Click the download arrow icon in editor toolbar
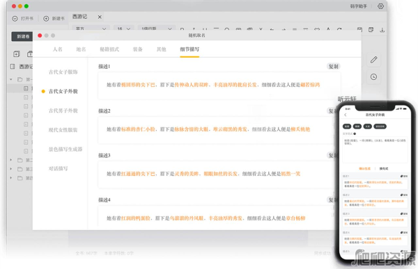The height and width of the screenshot is (269, 418). 382,29
